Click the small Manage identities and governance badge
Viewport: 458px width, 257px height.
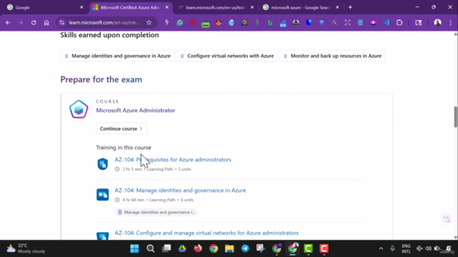point(156,212)
